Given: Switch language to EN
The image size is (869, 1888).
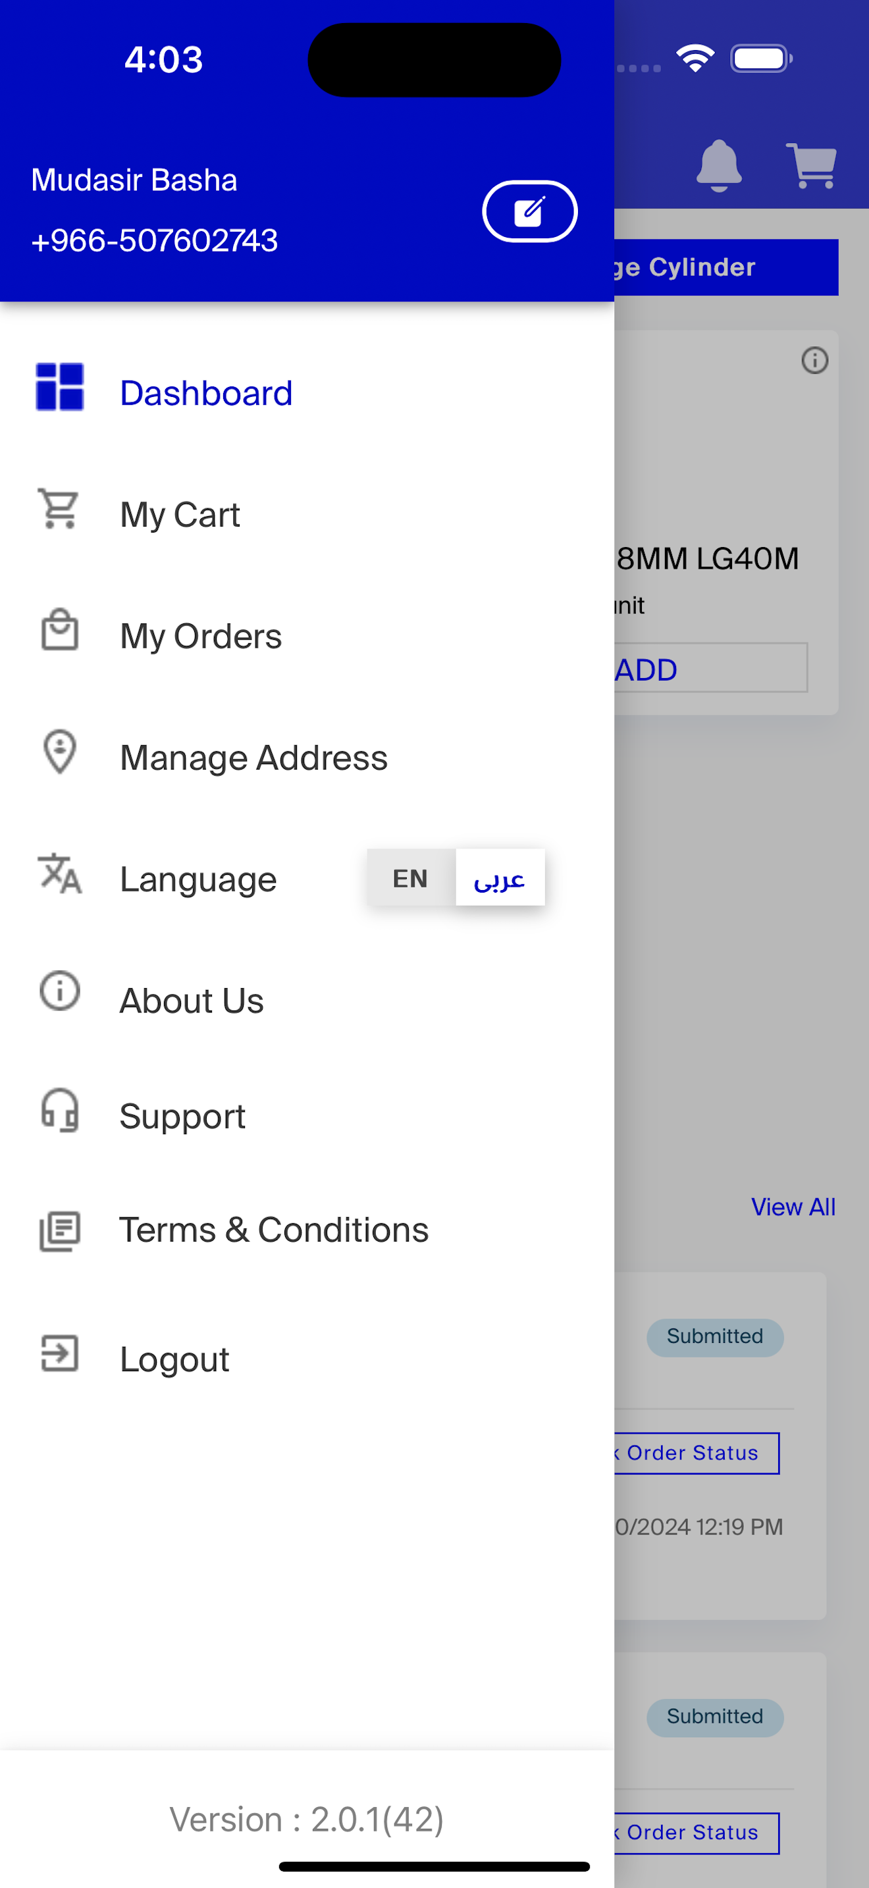Looking at the screenshot, I should click(x=411, y=878).
